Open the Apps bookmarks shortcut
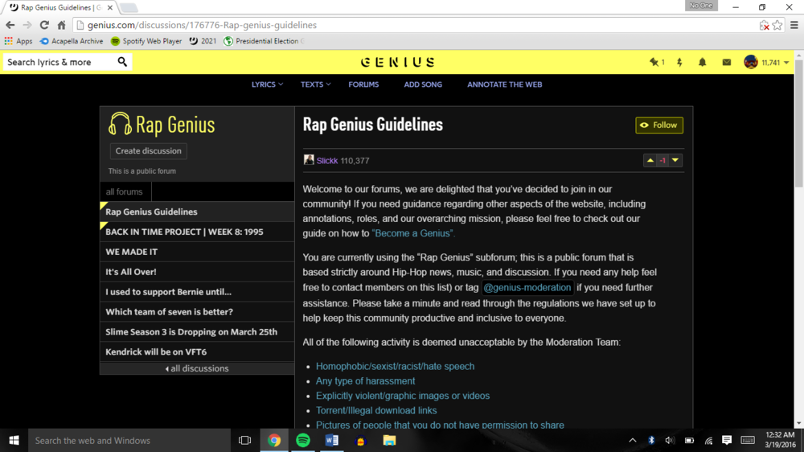The height and width of the screenshot is (452, 804). [x=18, y=41]
